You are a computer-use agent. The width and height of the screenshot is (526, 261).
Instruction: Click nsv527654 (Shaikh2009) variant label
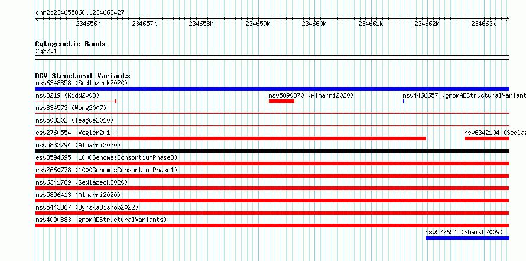click(464, 232)
